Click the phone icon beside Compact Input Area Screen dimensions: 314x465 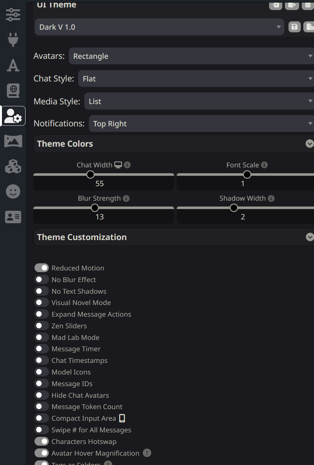122,418
